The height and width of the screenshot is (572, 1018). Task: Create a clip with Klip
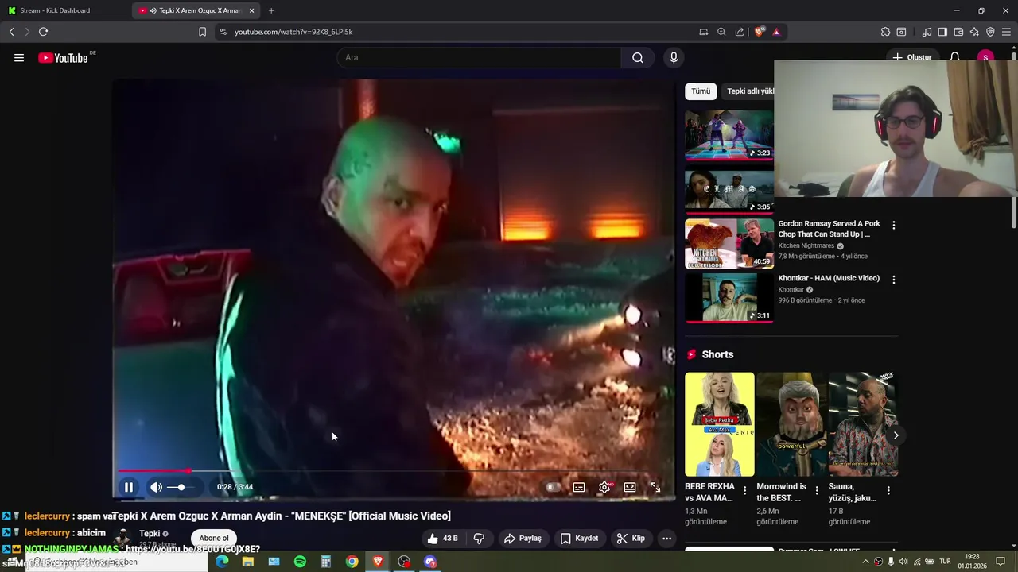631,539
